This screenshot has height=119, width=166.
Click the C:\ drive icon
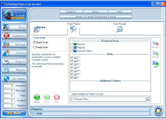75,58
